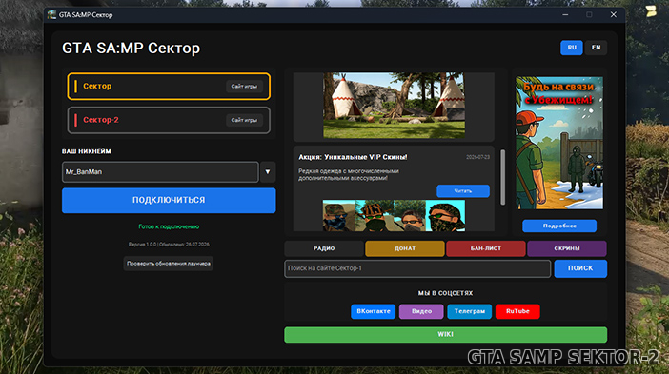
Task: Open the ДОНАТ tab
Action: tap(404, 248)
